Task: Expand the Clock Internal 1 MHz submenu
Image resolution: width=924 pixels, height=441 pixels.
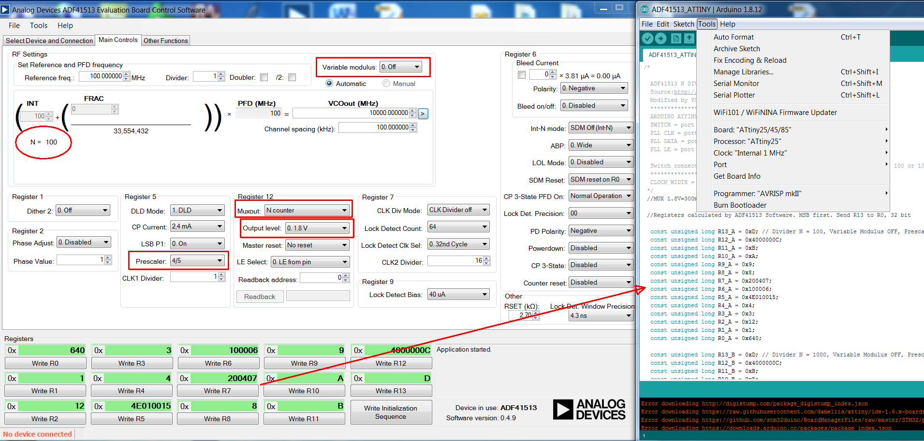Action: click(x=793, y=153)
